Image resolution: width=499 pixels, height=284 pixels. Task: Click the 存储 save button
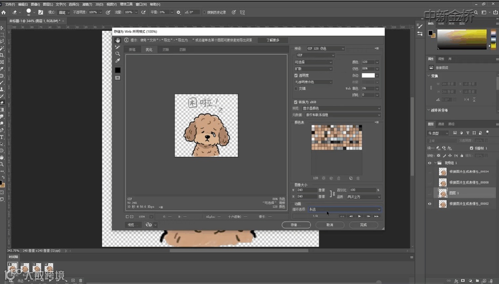(x=296, y=225)
